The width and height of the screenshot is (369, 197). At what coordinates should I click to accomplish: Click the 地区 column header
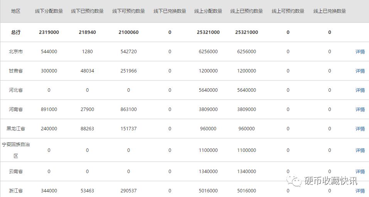coord(16,11)
